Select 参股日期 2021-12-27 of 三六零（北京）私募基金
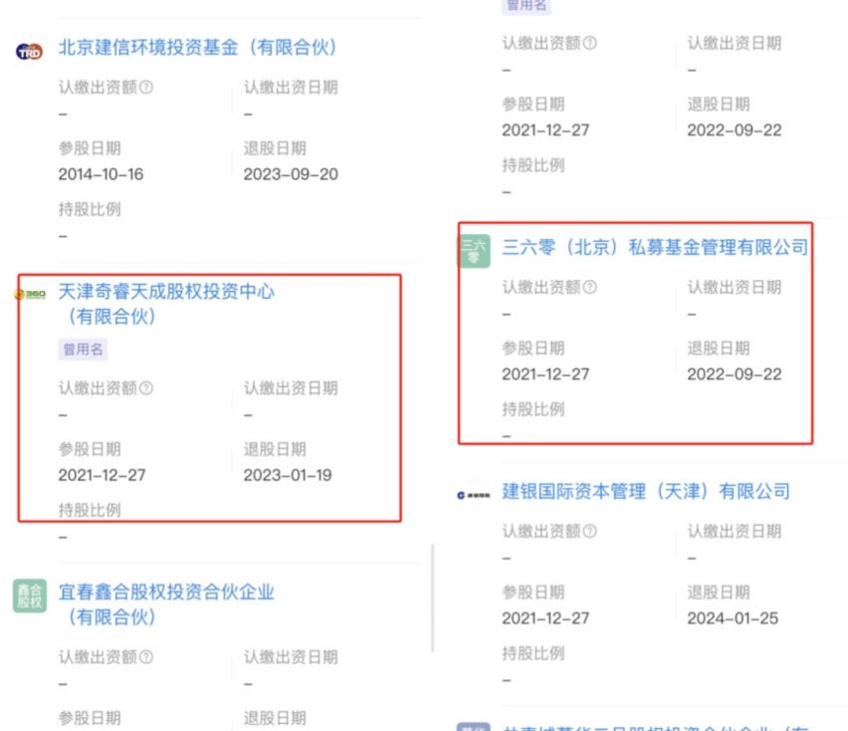 [545, 374]
